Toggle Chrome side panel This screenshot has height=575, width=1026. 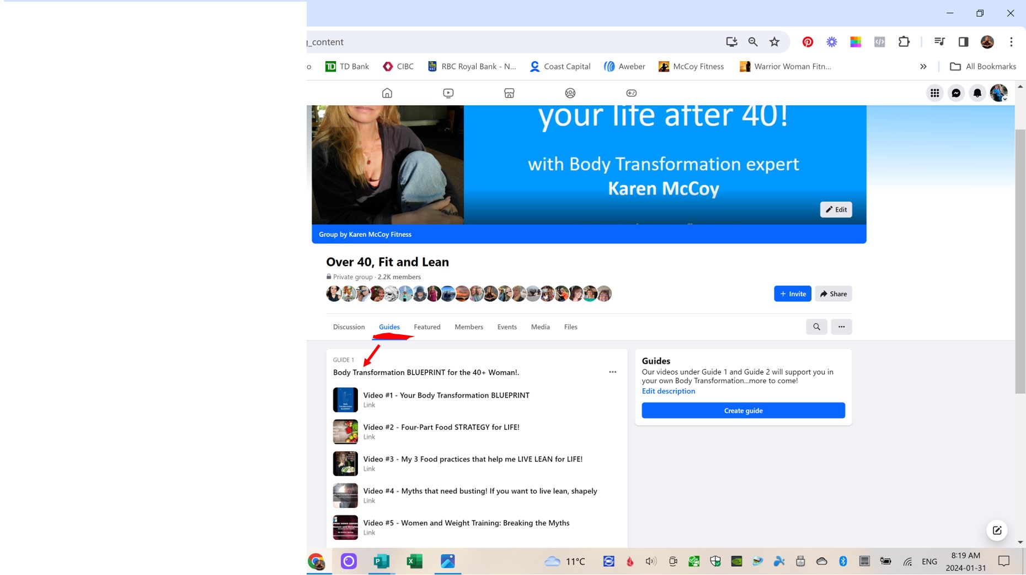click(x=963, y=42)
